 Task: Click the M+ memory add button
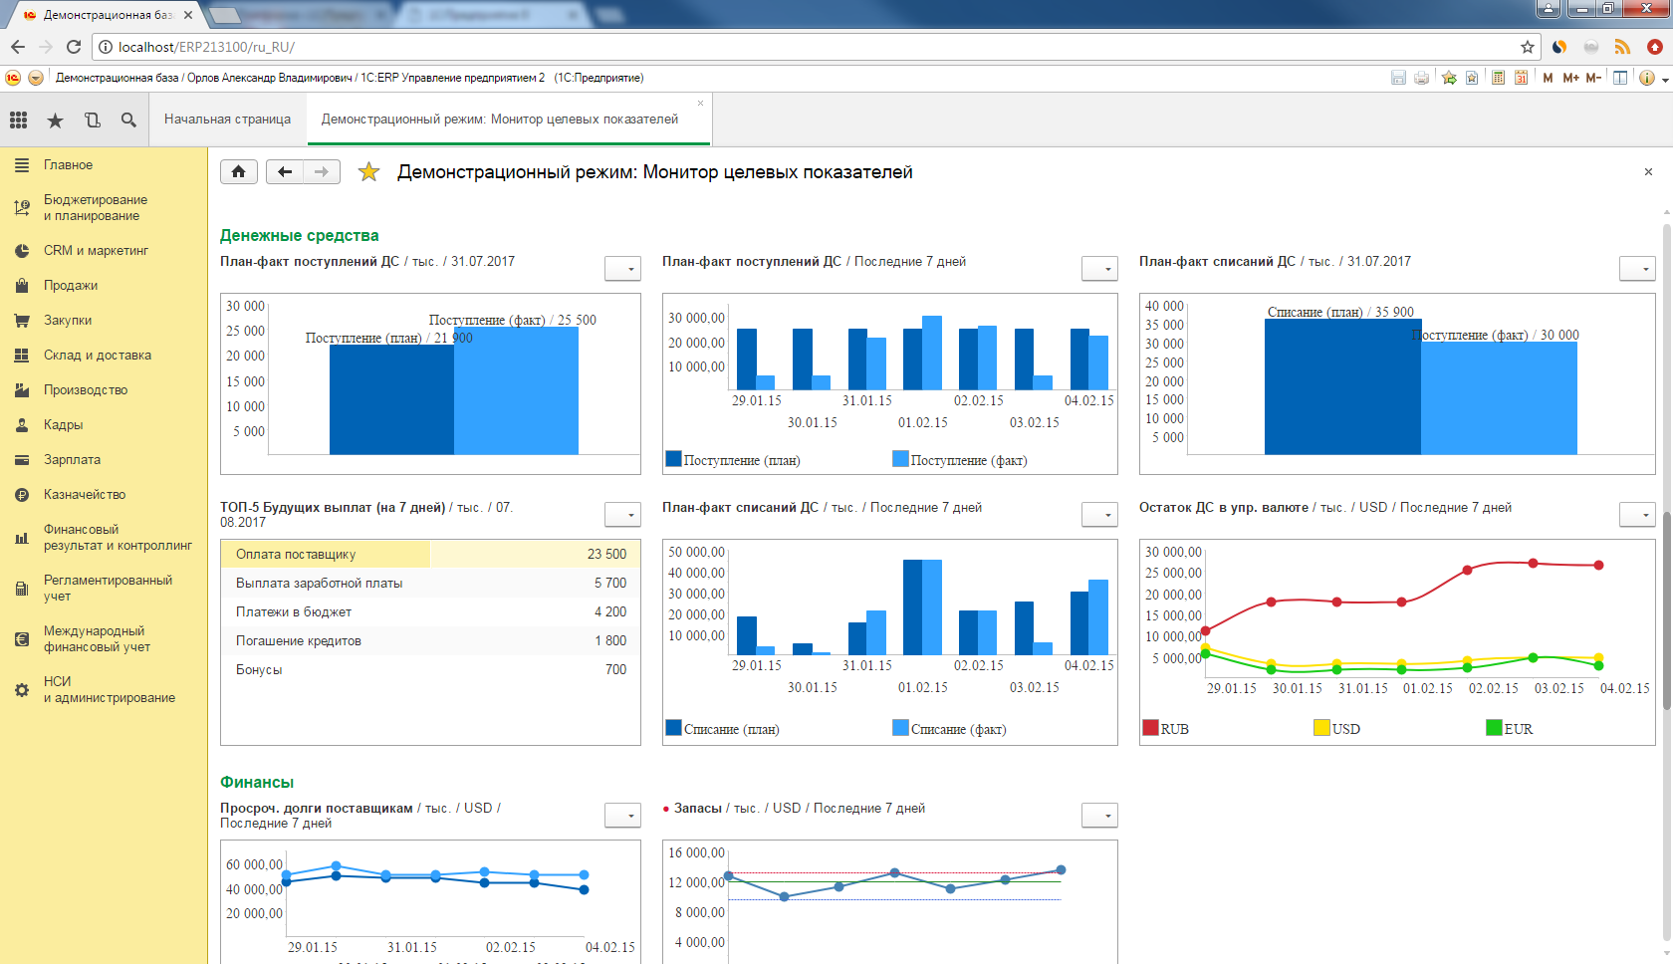1570,78
